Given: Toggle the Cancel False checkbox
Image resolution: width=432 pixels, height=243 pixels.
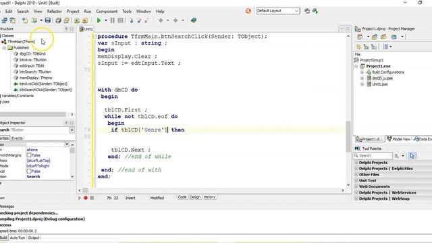Looking at the screenshot, I should coord(29,171).
